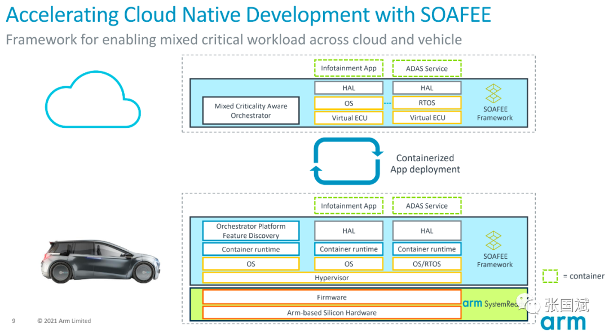Click the lower SOAFEE Framework logo icon
The width and height of the screenshot is (609, 332).
click(x=493, y=240)
